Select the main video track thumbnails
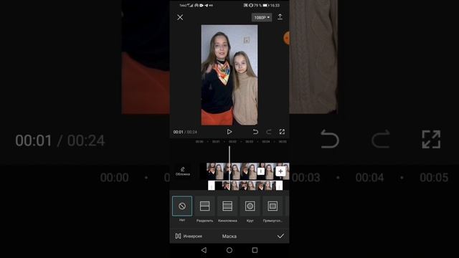Screen dimensions: 459x258 coord(247,171)
